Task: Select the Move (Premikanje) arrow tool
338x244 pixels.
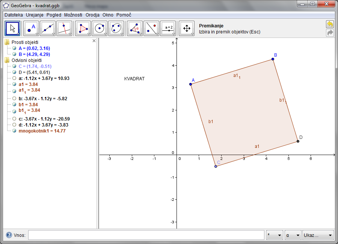Action: 12,28
